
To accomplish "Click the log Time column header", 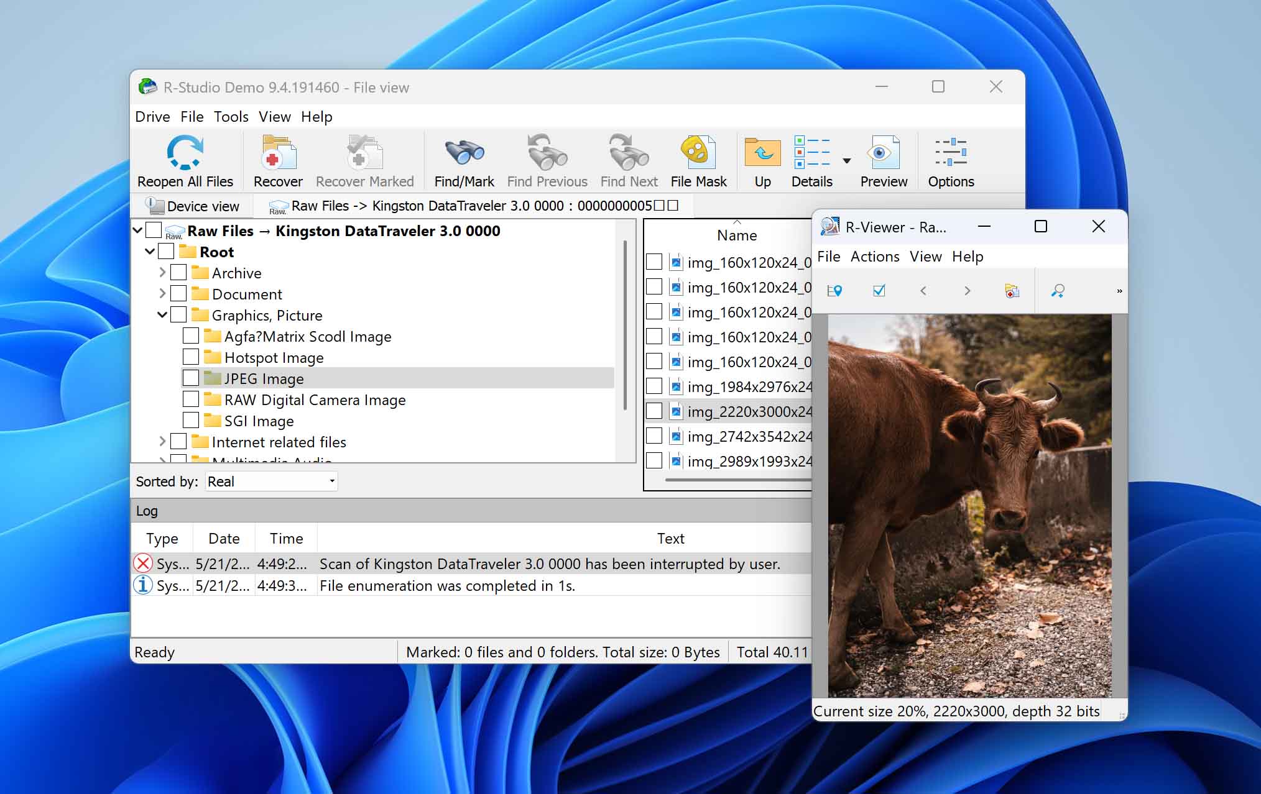I will [286, 539].
